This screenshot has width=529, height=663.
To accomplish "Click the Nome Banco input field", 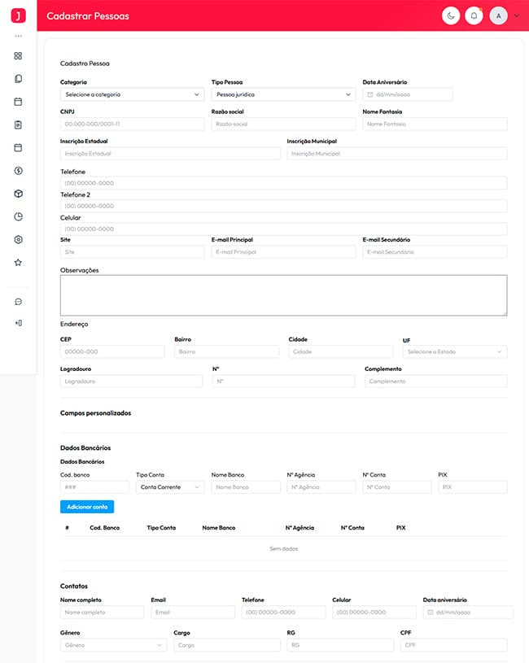I will pyautogui.click(x=246, y=487).
